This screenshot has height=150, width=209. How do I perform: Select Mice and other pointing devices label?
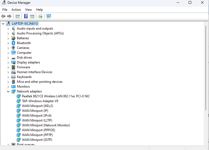point(40,82)
